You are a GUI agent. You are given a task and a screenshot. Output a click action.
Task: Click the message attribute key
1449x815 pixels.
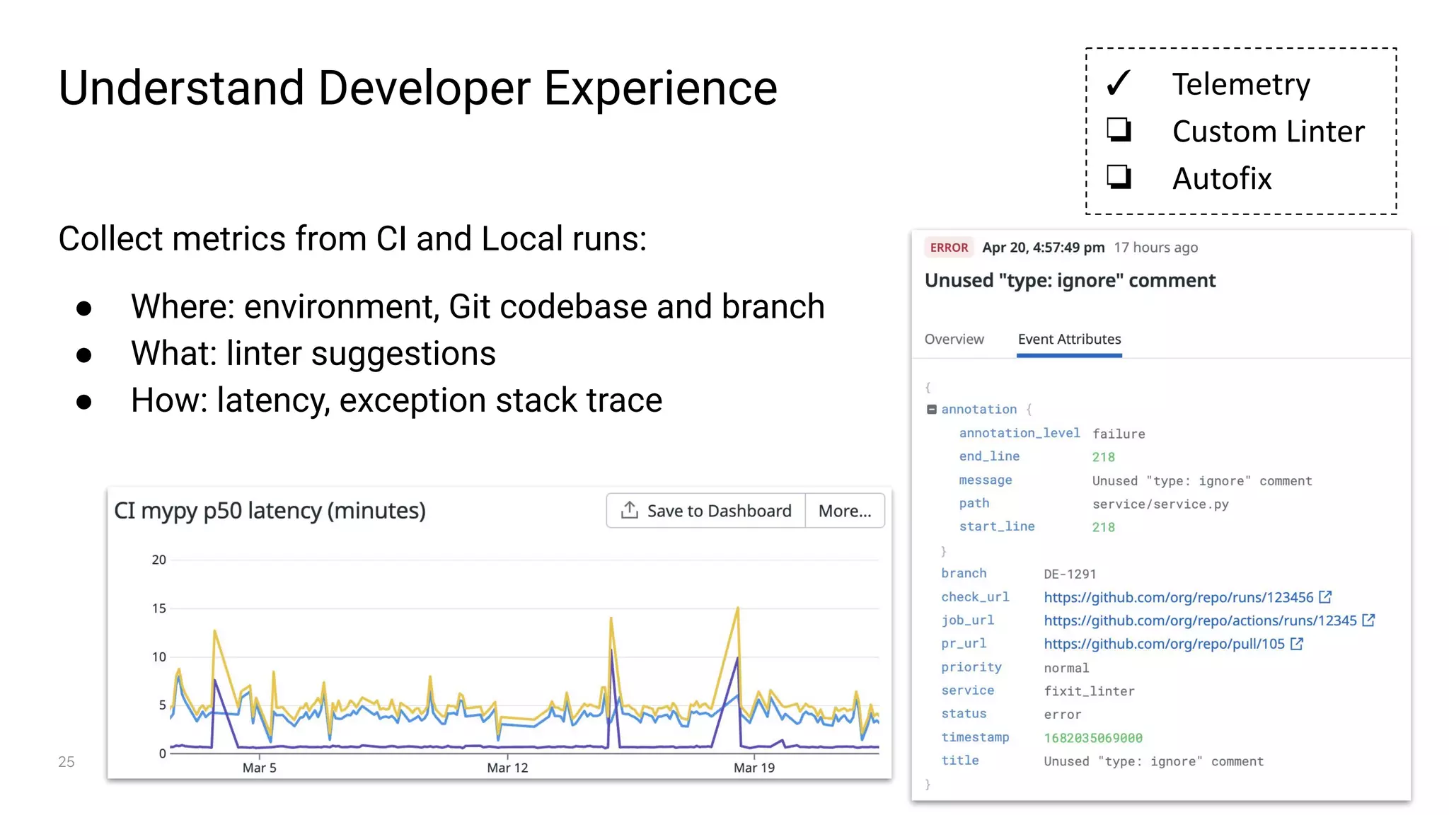tap(986, 480)
